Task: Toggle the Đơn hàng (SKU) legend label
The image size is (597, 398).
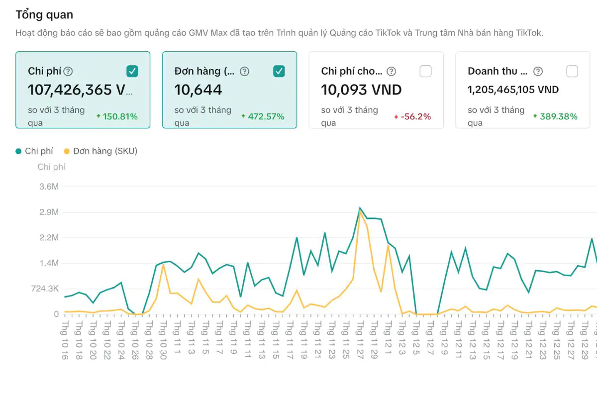Action: (x=105, y=151)
